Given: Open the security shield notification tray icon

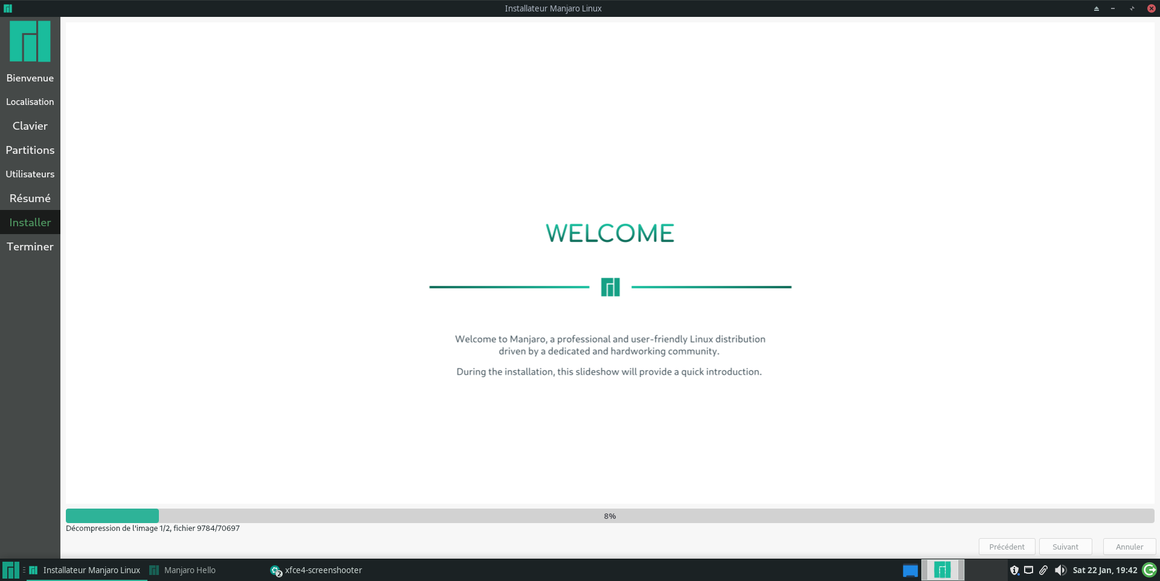Looking at the screenshot, I should [x=1015, y=570].
